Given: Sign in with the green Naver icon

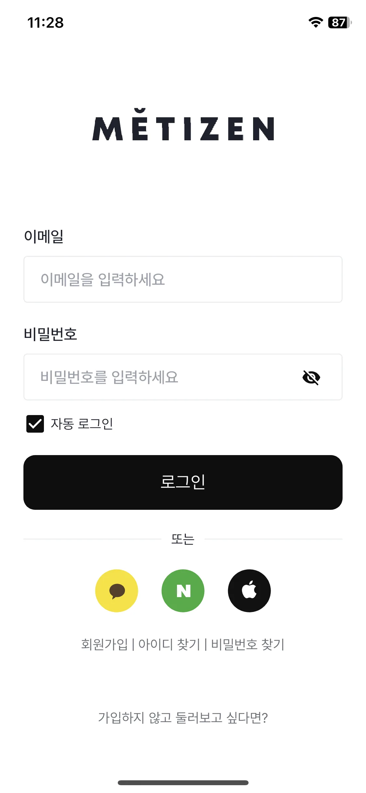Looking at the screenshot, I should click(183, 591).
